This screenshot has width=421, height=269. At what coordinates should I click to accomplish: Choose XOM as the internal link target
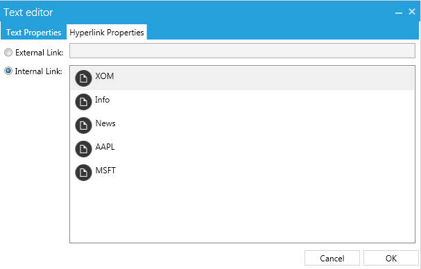[242, 78]
